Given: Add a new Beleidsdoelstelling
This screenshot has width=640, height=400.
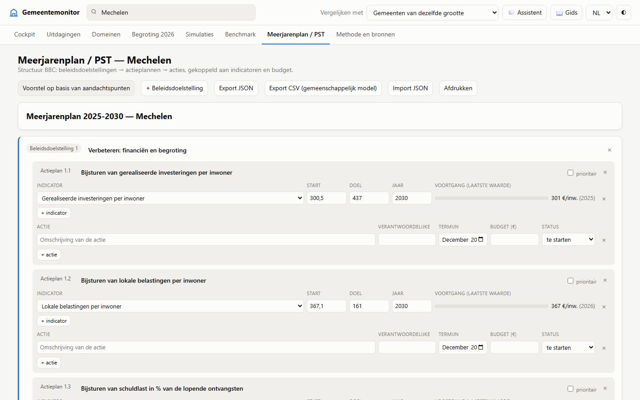Looking at the screenshot, I should (175, 88).
